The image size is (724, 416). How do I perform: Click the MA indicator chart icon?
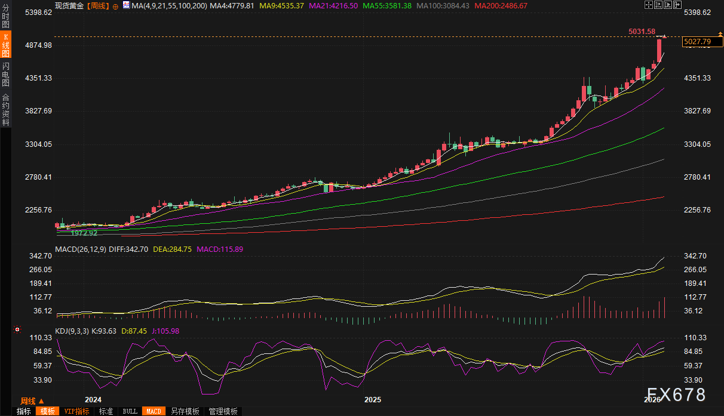pos(125,5)
